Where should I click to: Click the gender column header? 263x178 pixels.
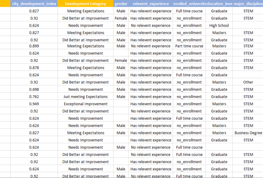pyautogui.click(x=121, y=4)
